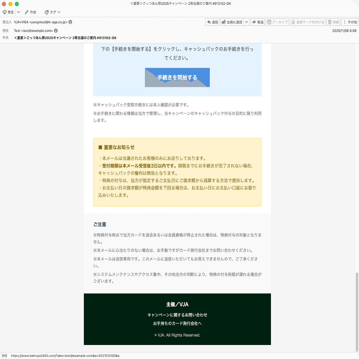Image resolution: width=359 pixels, height=359 pixels.
Task: Click the 返信 (Reply) button
Action: tap(212, 22)
